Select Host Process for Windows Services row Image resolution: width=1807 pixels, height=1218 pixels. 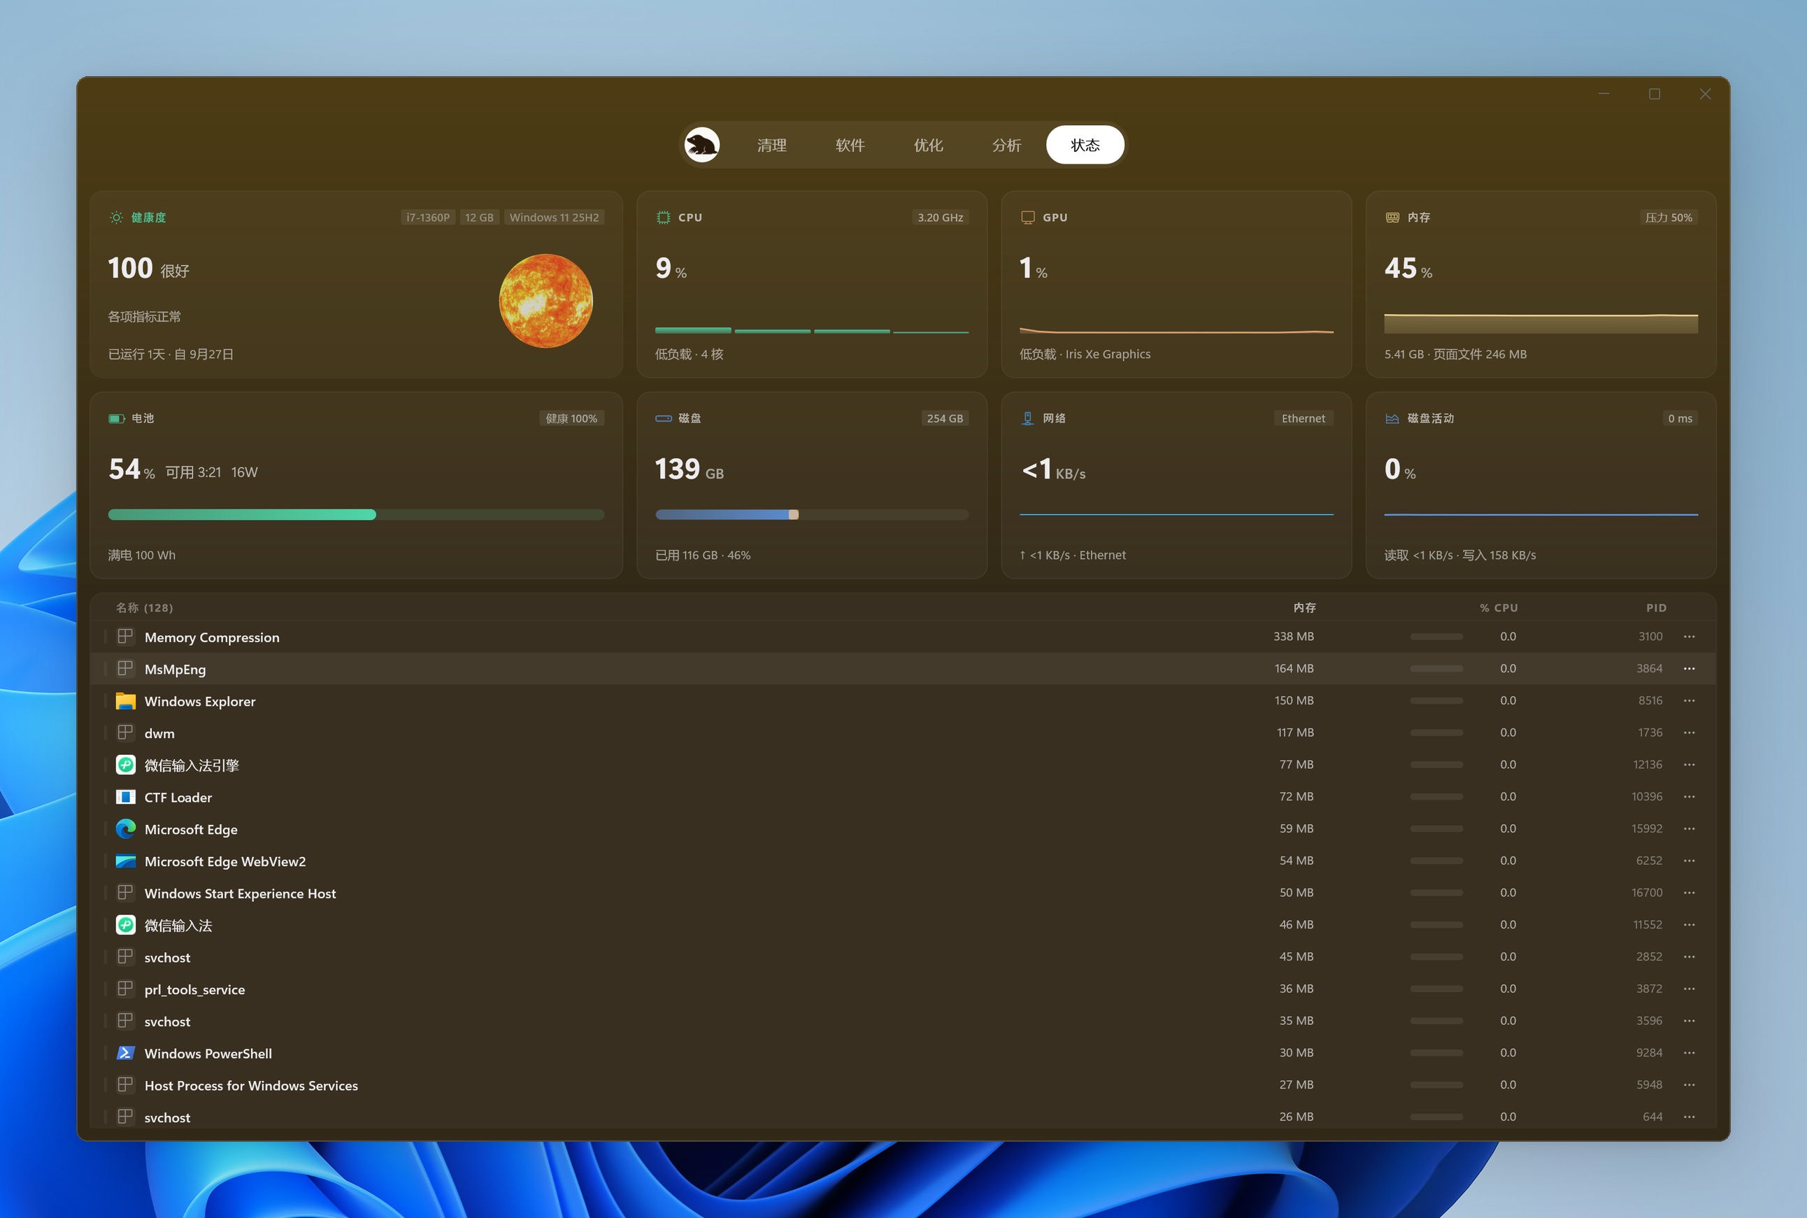click(902, 1085)
